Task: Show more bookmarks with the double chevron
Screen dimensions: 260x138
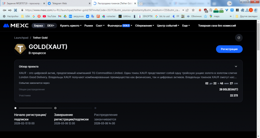Action: tap(231, 16)
